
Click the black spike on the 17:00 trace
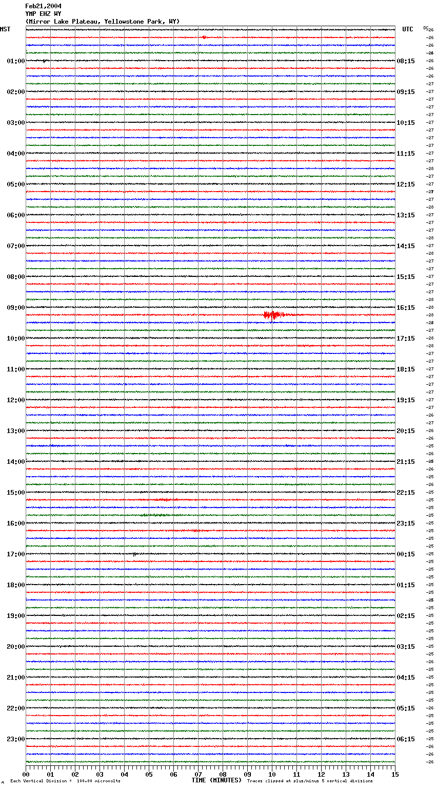(134, 554)
